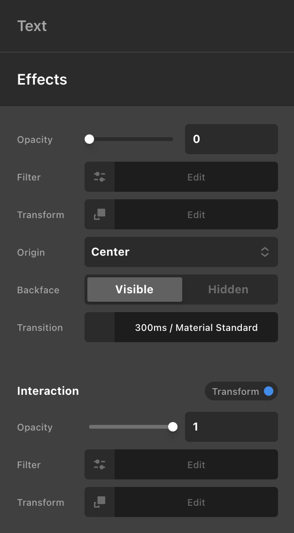Click the Transform icon under Interaction

100,502
